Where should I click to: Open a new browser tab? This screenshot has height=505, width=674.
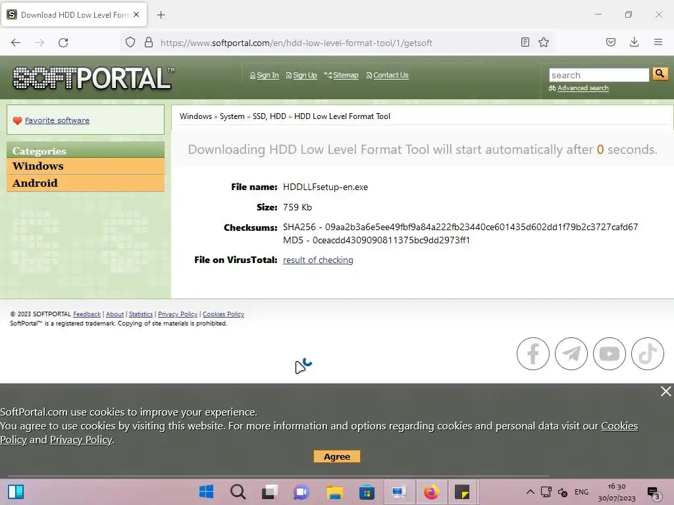coord(161,15)
